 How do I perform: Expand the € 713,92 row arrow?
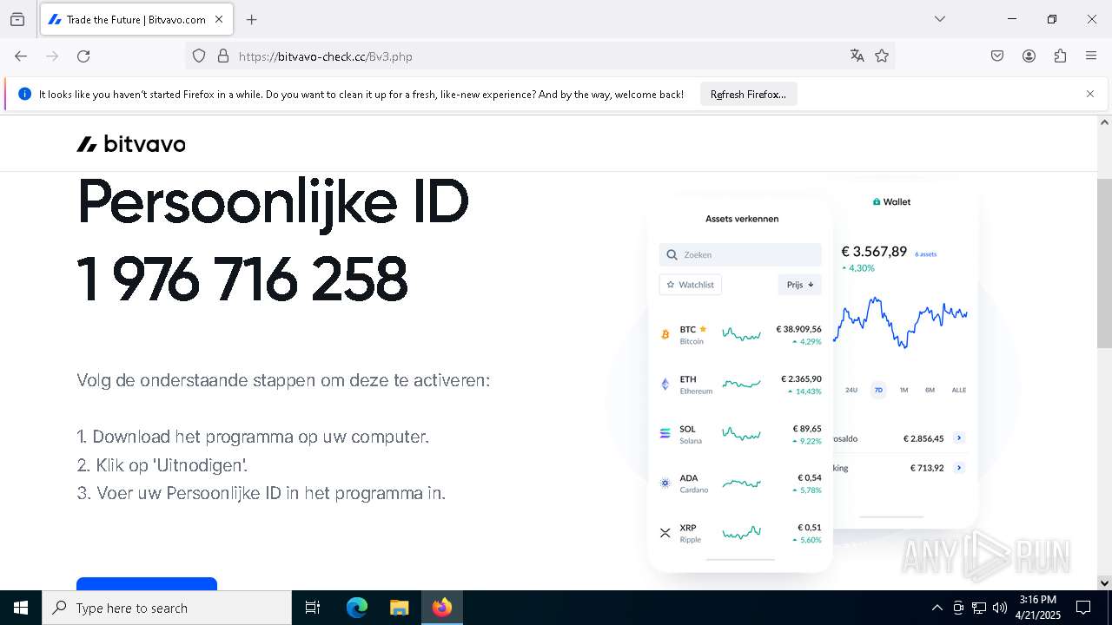click(x=959, y=468)
